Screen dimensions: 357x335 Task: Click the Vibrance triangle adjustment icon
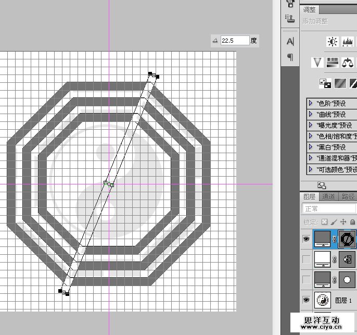click(x=317, y=63)
